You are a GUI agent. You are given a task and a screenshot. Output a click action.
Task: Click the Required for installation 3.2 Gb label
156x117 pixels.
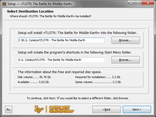98,77
